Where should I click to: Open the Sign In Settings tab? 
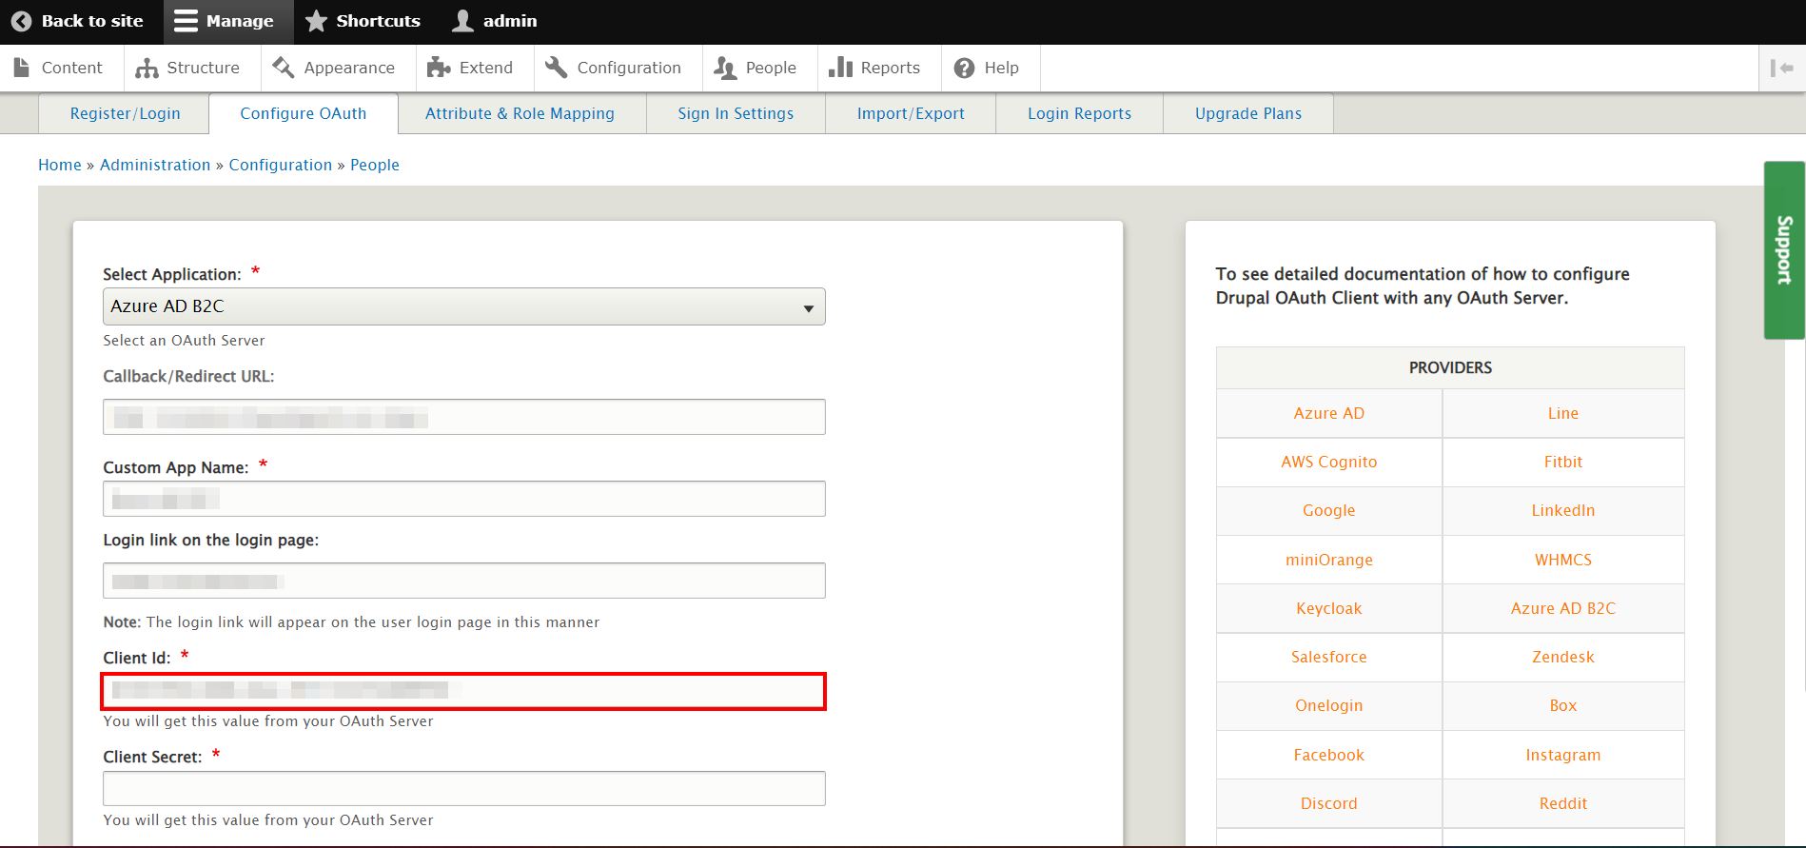(736, 113)
